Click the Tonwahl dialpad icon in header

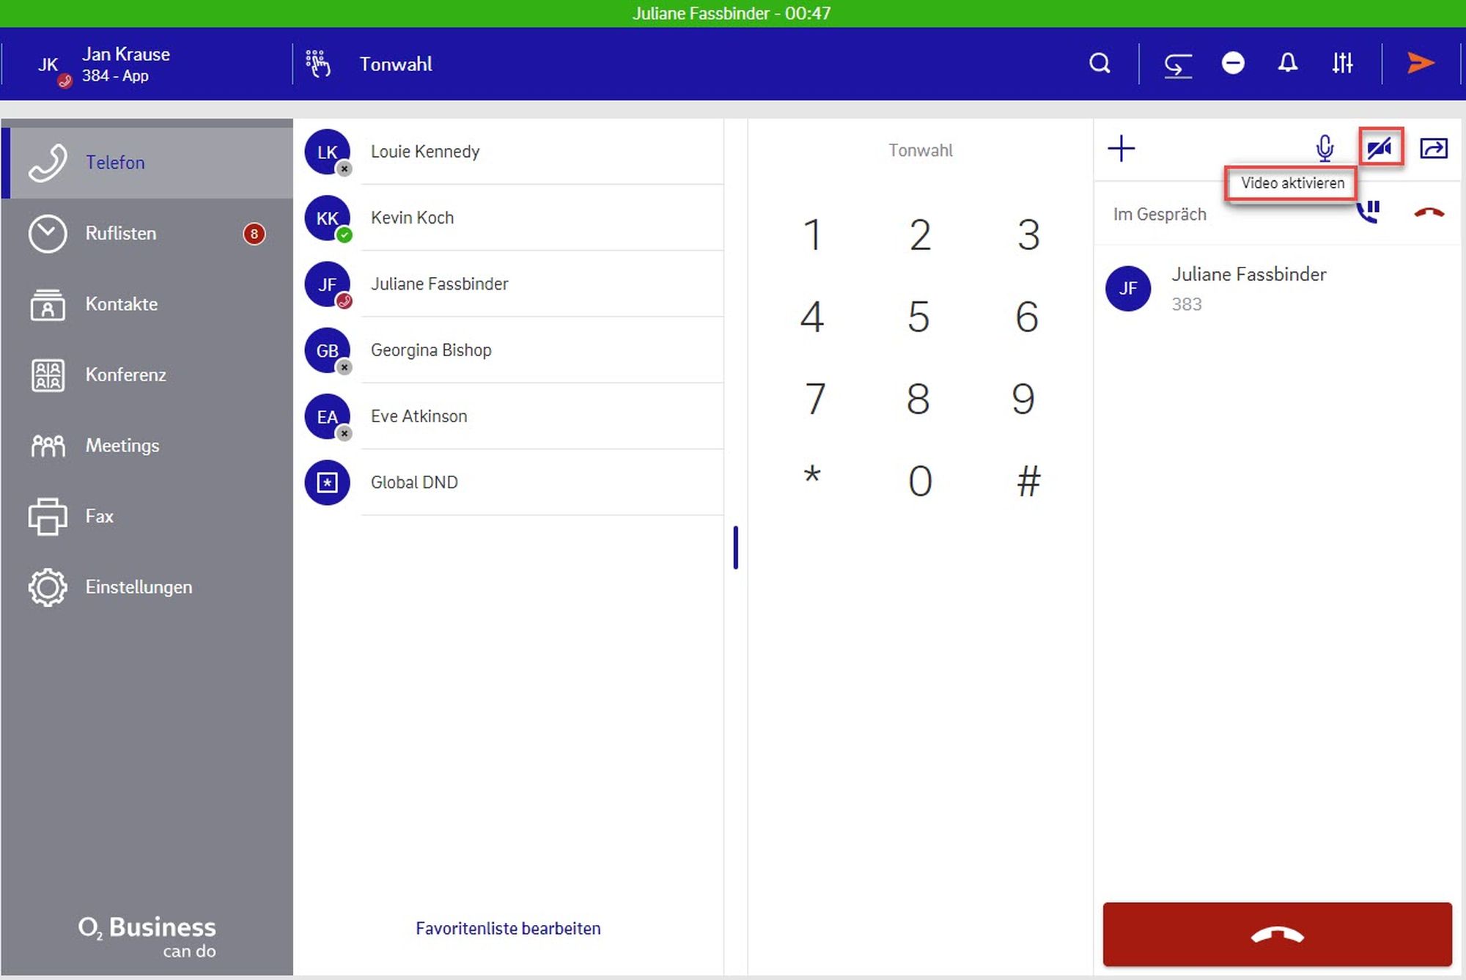point(318,64)
